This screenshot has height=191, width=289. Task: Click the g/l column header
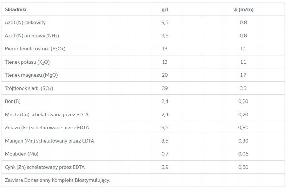coord(165,10)
